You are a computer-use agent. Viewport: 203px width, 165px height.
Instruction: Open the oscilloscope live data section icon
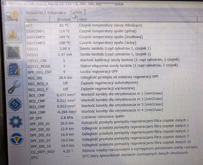(x=13, y=52)
